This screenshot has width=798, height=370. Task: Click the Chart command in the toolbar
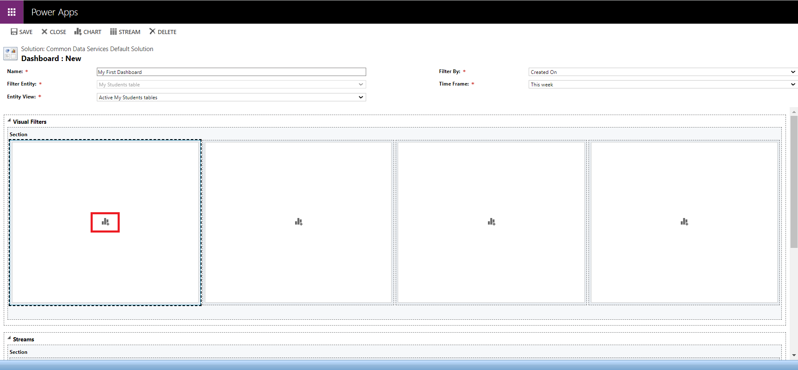[x=88, y=32]
